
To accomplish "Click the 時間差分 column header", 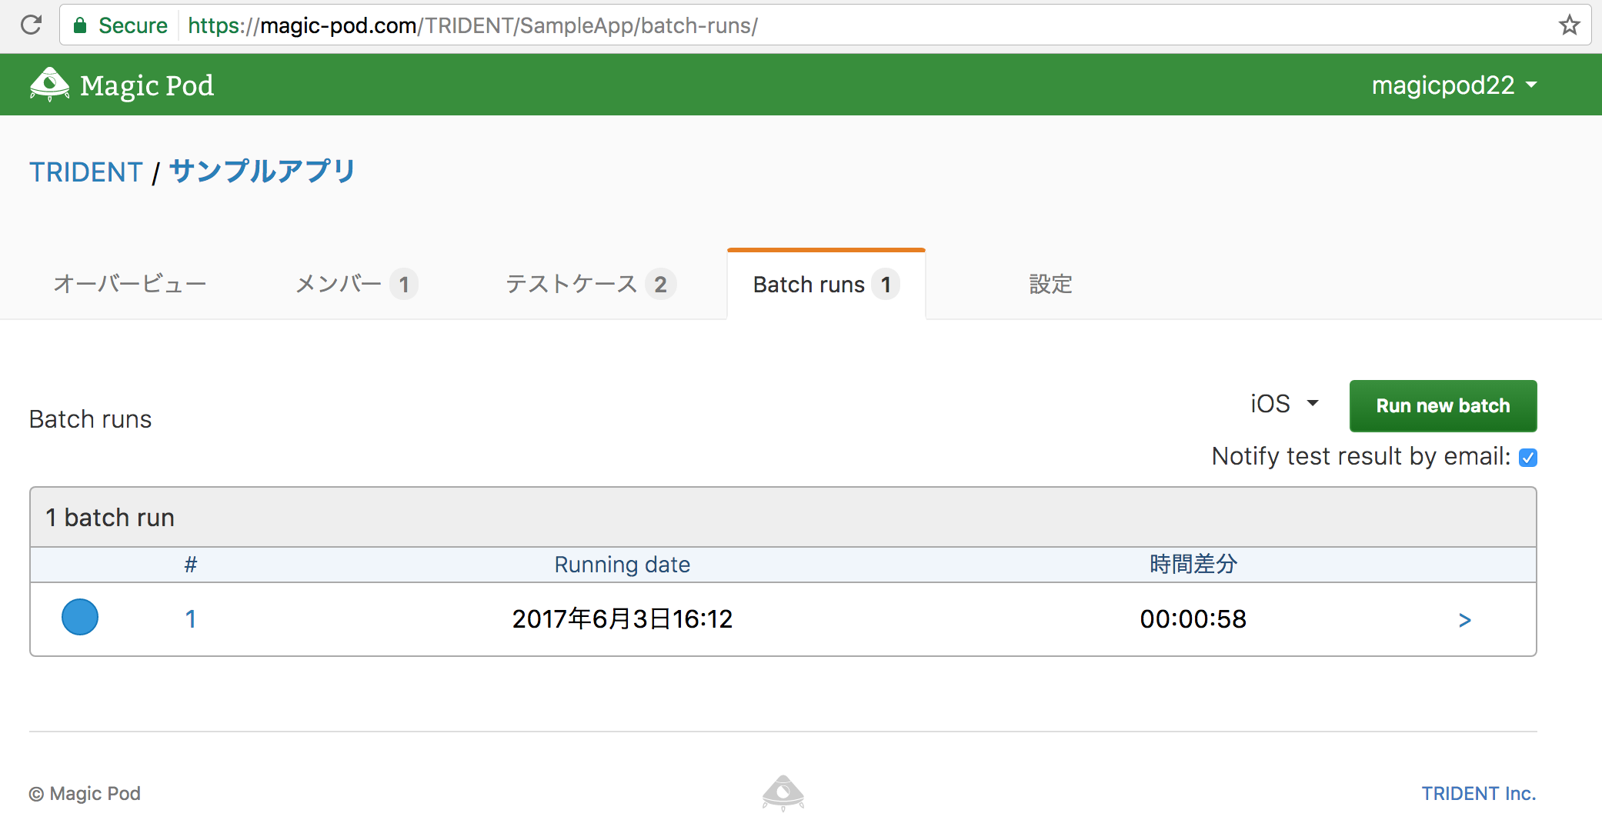I will pyautogui.click(x=1193, y=564).
